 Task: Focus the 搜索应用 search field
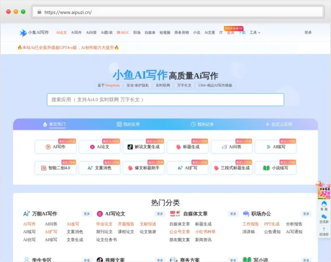[x=165, y=100]
